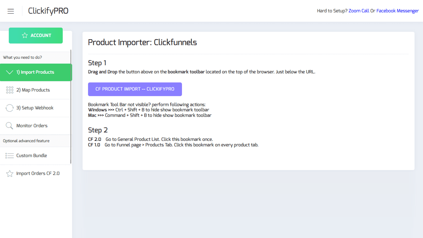Open the hamburger navigation menu

pos(11,11)
